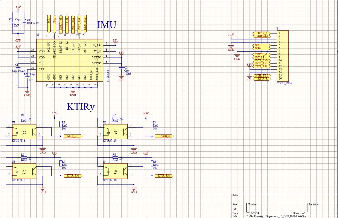Click the KTIR0711S label under U1

coord(18,141)
